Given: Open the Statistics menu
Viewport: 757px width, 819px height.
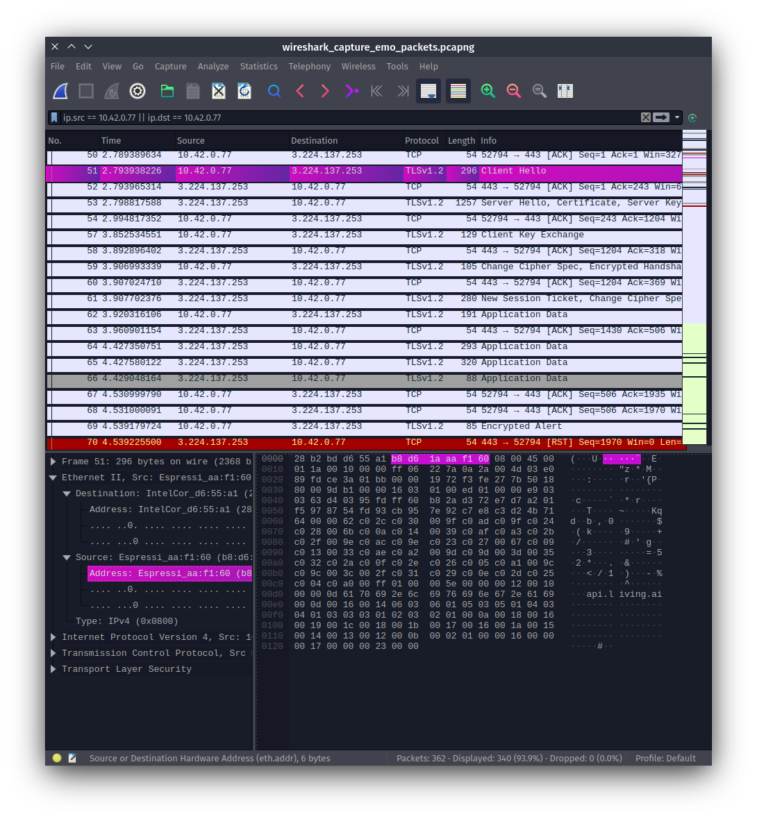Looking at the screenshot, I should [259, 67].
